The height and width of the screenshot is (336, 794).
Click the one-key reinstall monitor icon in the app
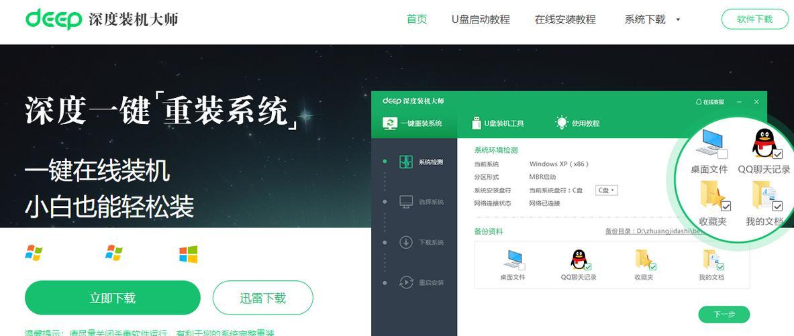tap(390, 123)
